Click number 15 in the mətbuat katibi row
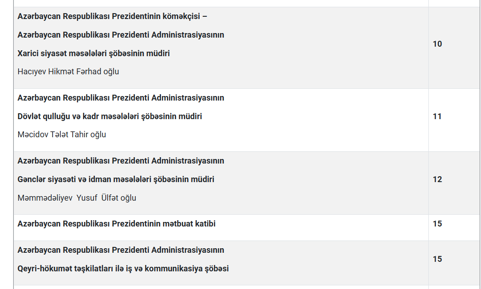This screenshot has width=481, height=289. pos(437,224)
